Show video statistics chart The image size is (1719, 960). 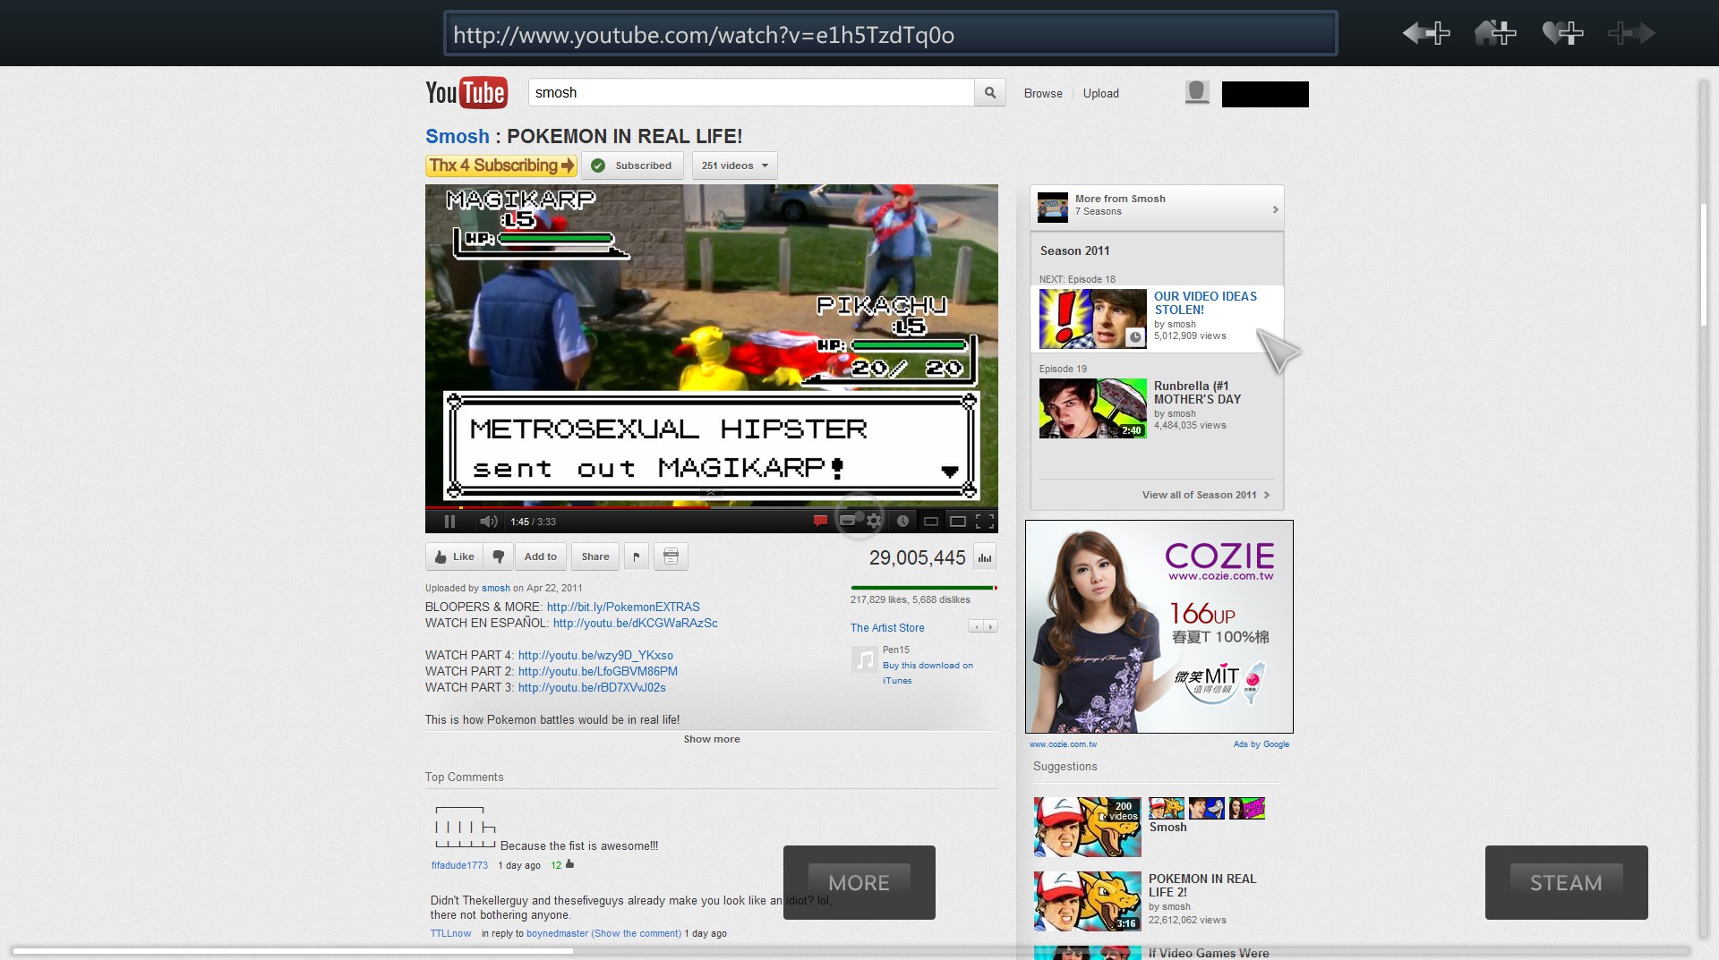point(985,557)
